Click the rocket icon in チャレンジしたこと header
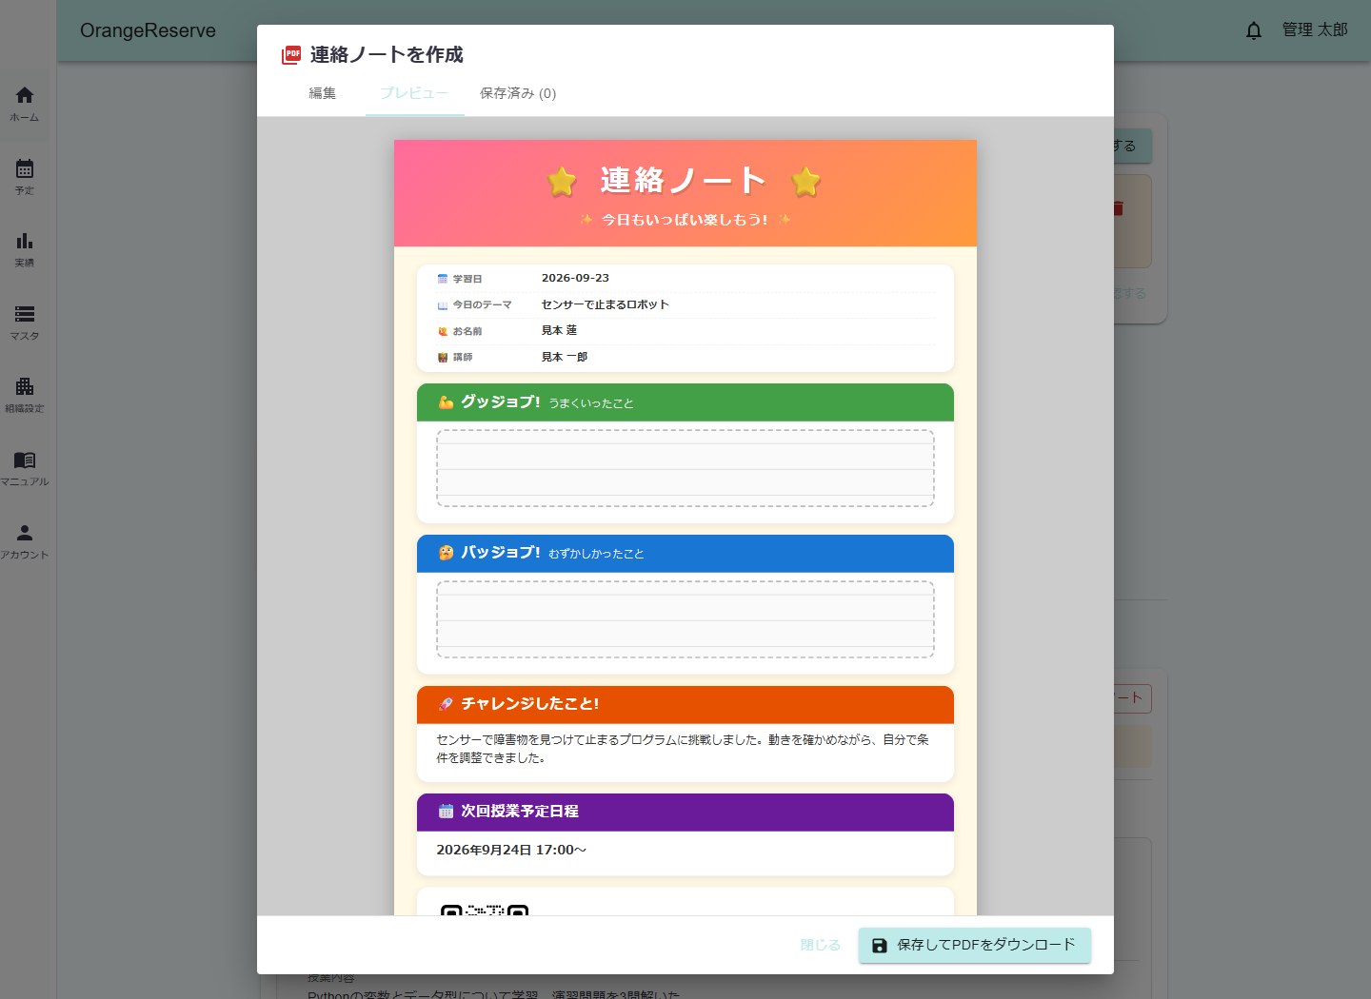1371x999 pixels. click(446, 704)
